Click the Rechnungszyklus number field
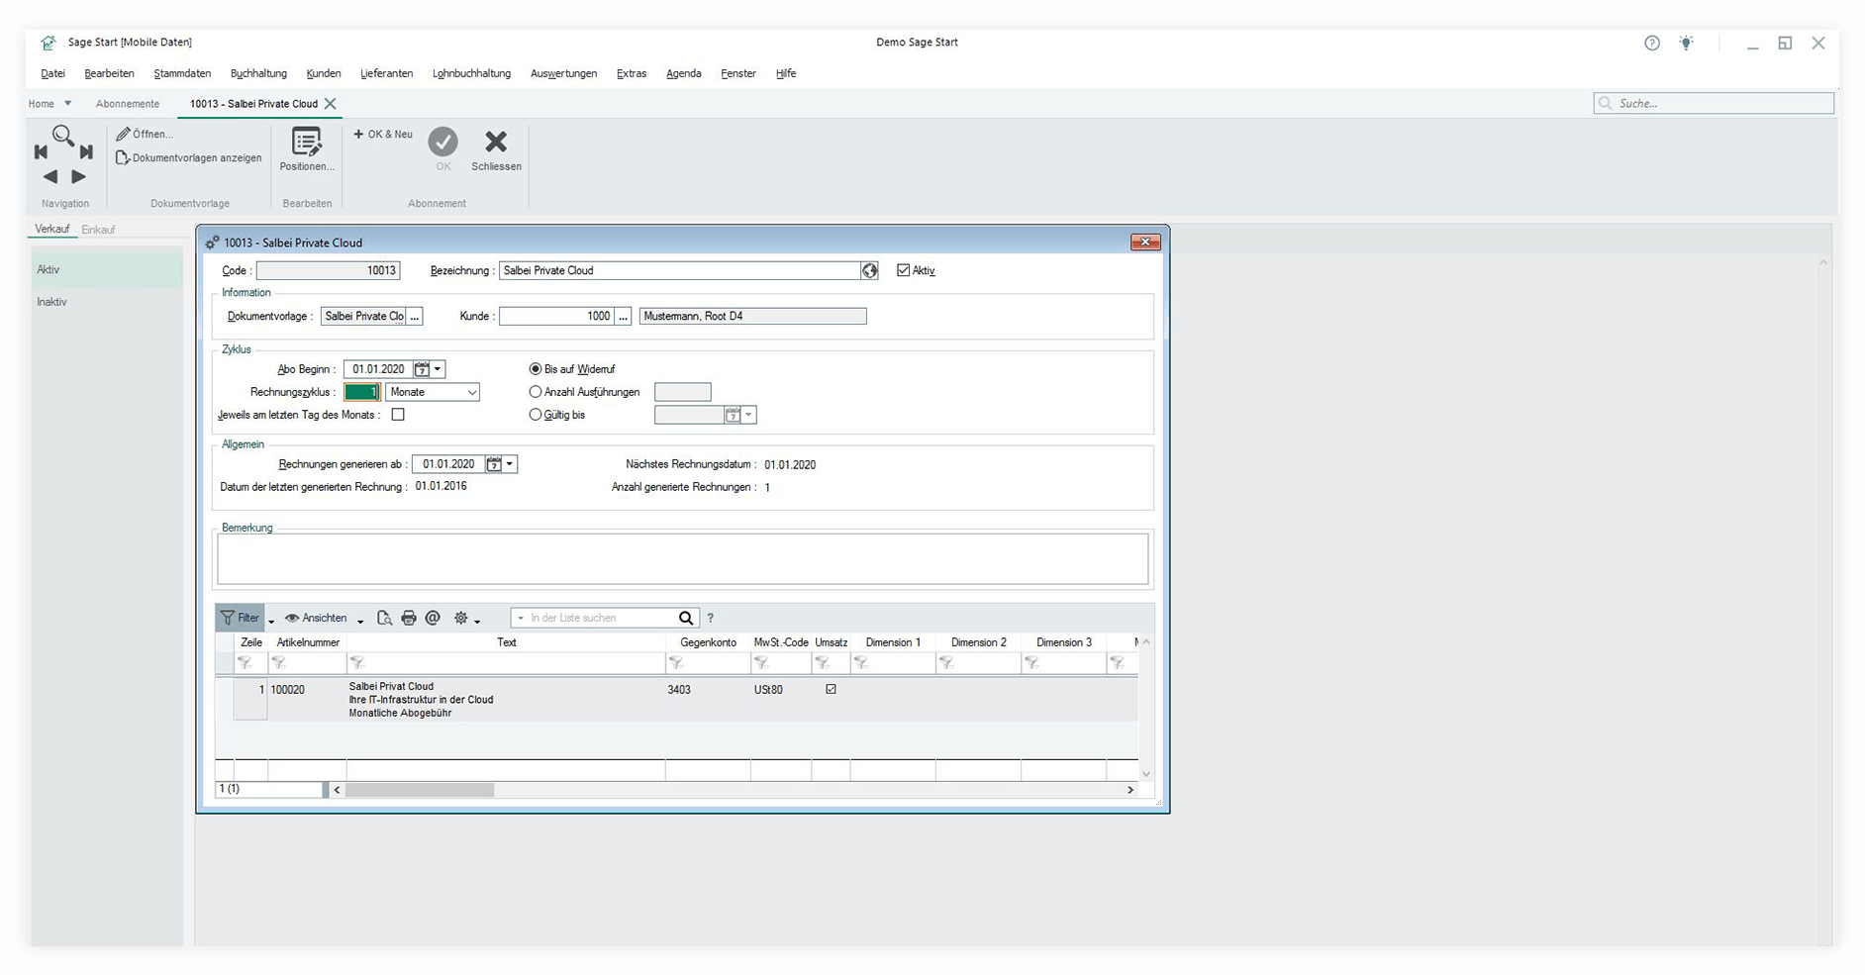This screenshot has height=975, width=1865. [x=362, y=392]
